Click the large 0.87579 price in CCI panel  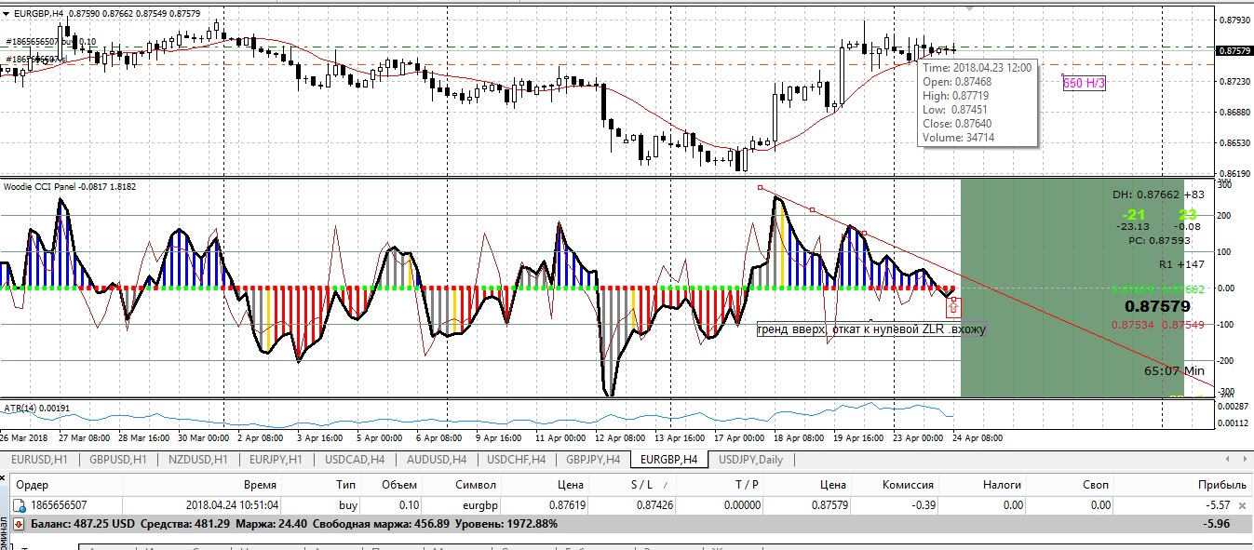(x=1156, y=306)
